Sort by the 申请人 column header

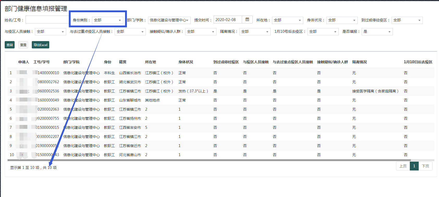(x=23, y=62)
